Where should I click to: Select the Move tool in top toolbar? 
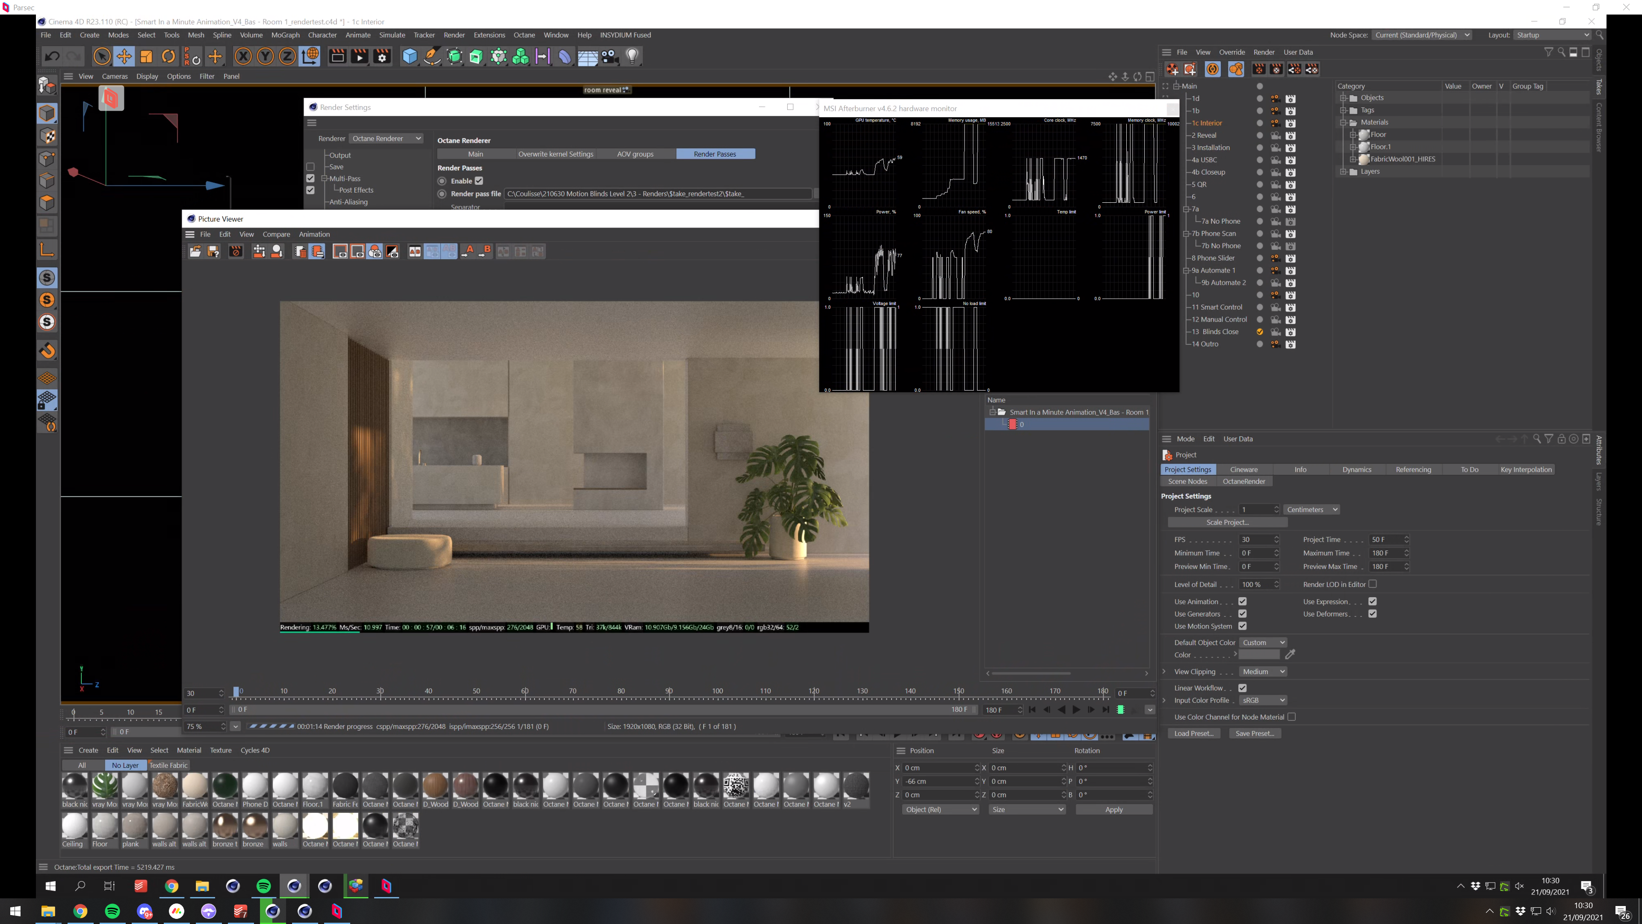[124, 57]
